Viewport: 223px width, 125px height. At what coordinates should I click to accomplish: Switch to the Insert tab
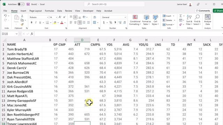pyautogui.click(x=23, y=11)
